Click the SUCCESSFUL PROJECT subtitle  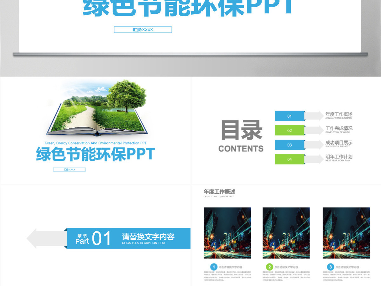(338, 146)
